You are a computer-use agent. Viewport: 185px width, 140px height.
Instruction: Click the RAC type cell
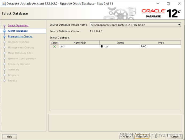(161, 46)
